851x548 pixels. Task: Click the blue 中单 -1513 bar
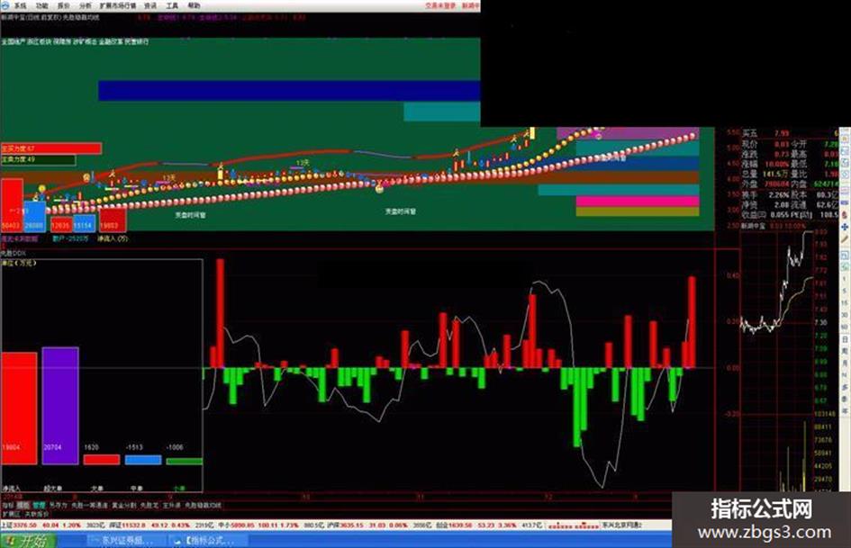click(143, 460)
